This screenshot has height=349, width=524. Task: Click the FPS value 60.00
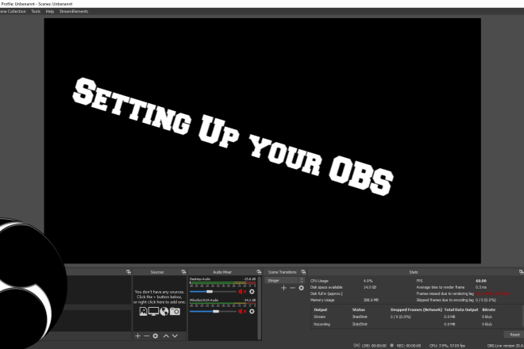coord(481,281)
